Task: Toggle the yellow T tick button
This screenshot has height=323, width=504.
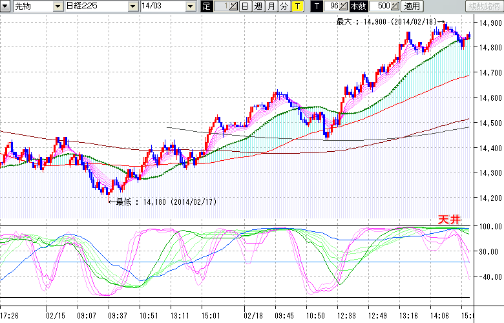Action: [297, 6]
